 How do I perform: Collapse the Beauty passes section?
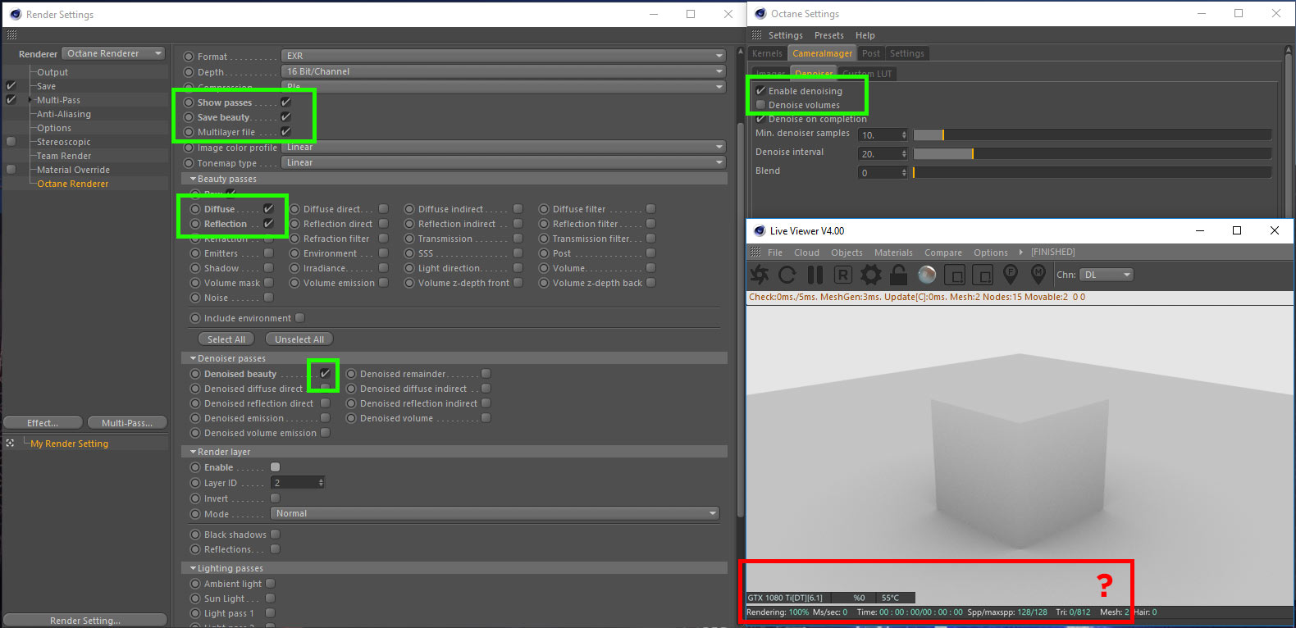tap(194, 179)
